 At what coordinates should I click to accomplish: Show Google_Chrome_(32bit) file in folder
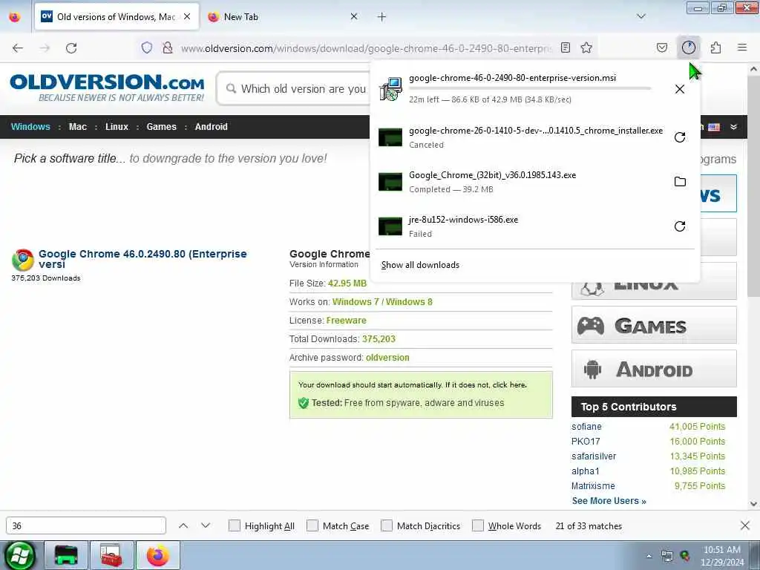(x=680, y=182)
